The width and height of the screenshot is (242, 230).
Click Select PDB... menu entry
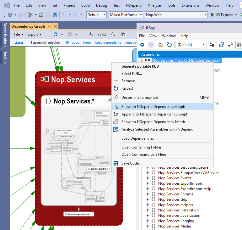(x=163, y=74)
